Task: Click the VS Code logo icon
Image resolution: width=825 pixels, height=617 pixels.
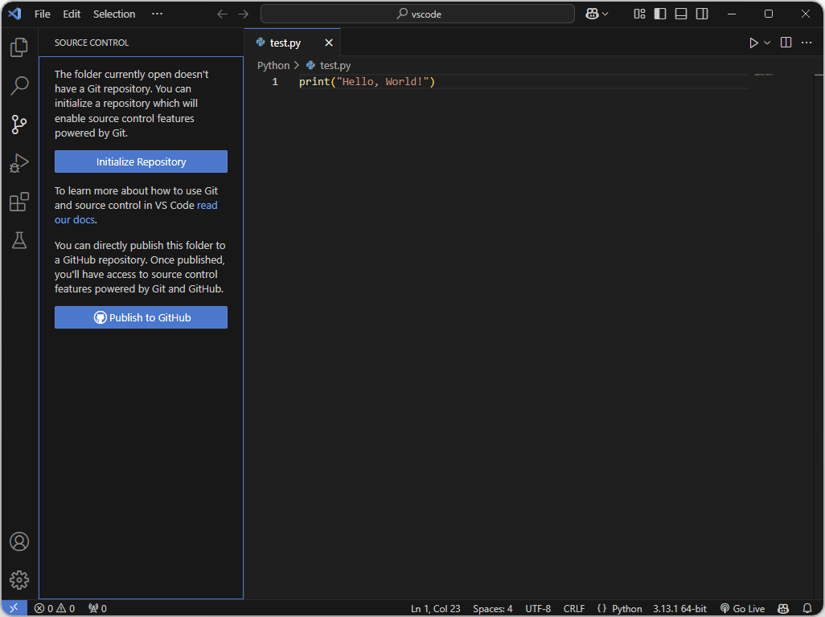Action: click(14, 14)
